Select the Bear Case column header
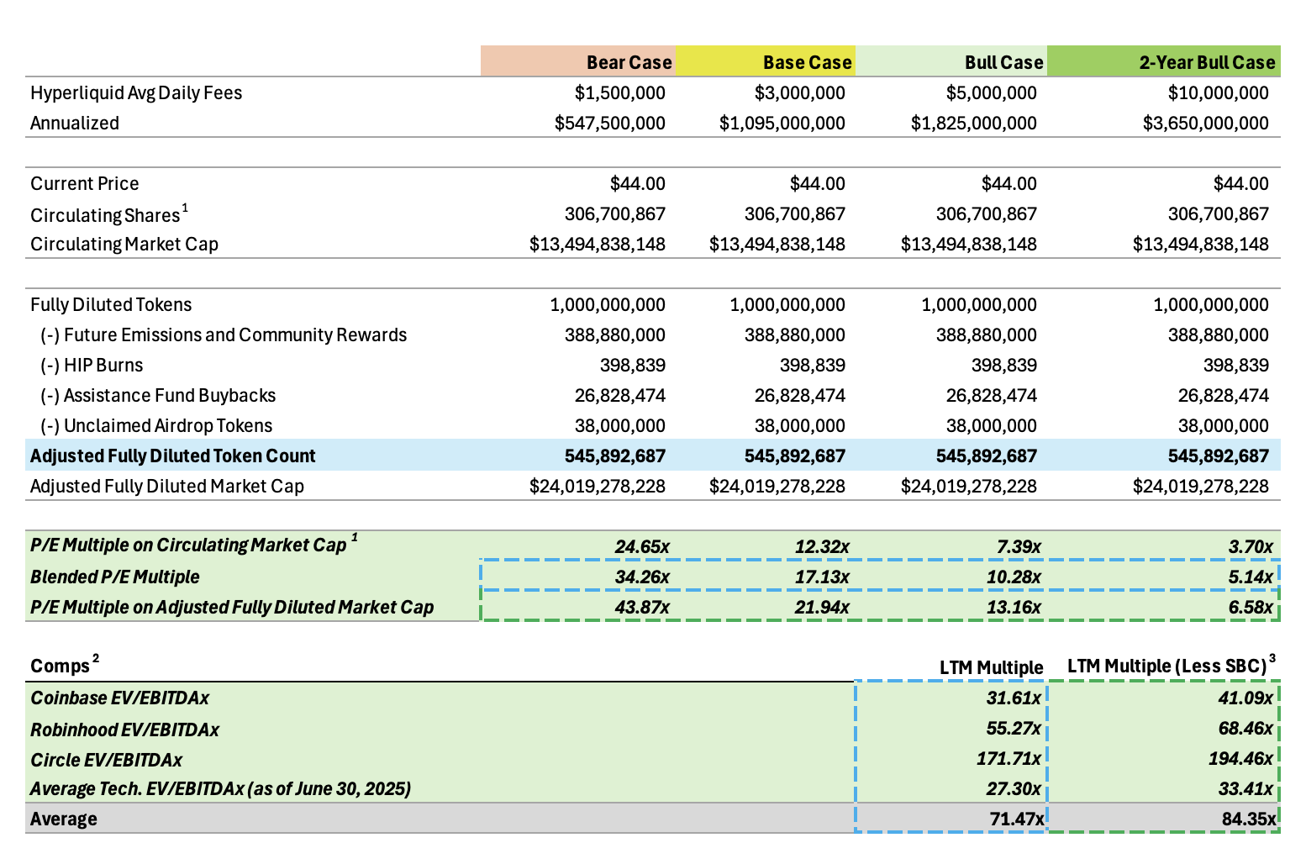 (x=628, y=61)
